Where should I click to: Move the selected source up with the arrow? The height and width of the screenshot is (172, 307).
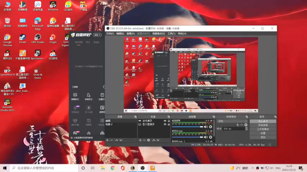coord(154,140)
